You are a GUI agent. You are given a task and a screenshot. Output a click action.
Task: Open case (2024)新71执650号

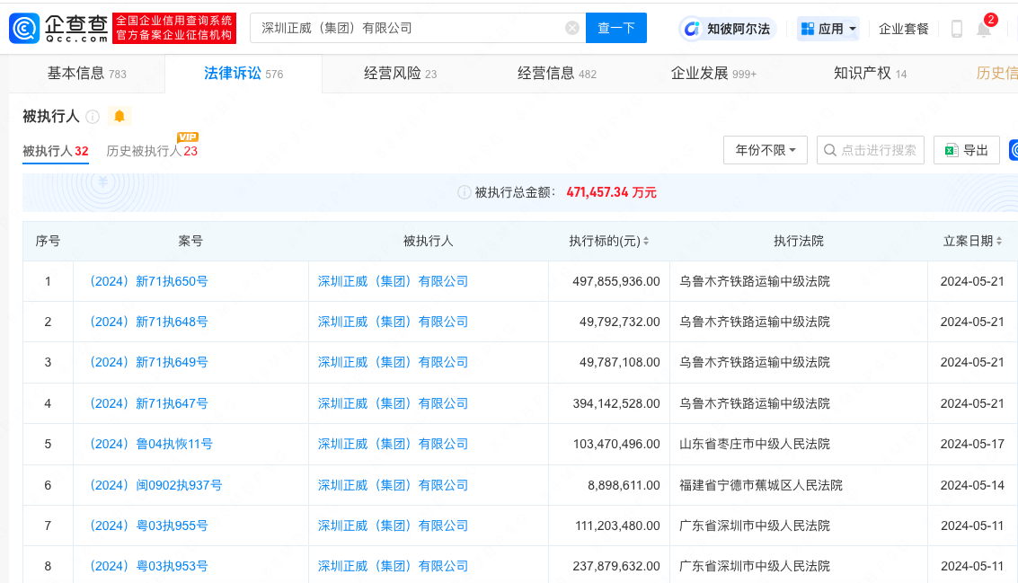click(148, 281)
